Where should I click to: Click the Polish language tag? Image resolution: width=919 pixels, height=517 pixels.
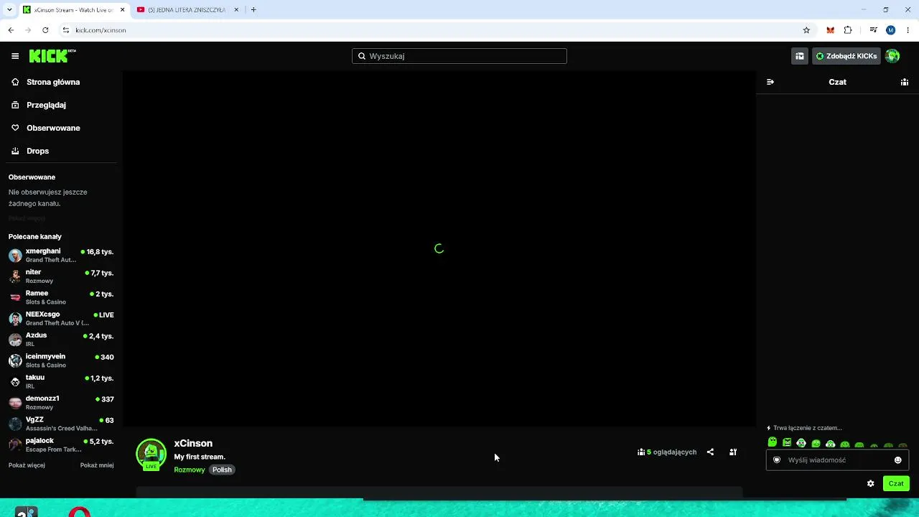coord(222,470)
